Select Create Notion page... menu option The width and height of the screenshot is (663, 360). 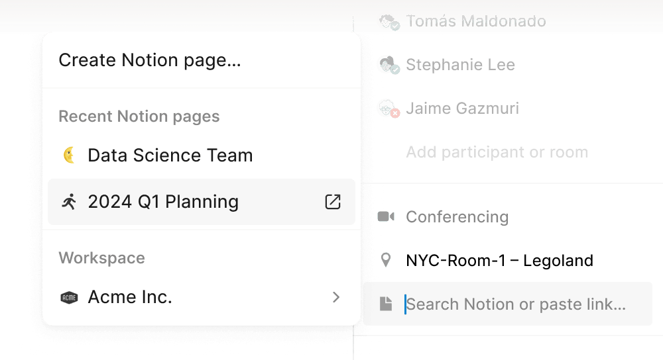(x=150, y=60)
